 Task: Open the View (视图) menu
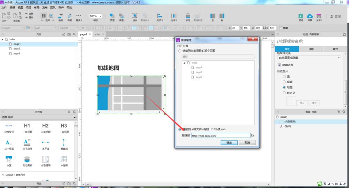pos(21,8)
